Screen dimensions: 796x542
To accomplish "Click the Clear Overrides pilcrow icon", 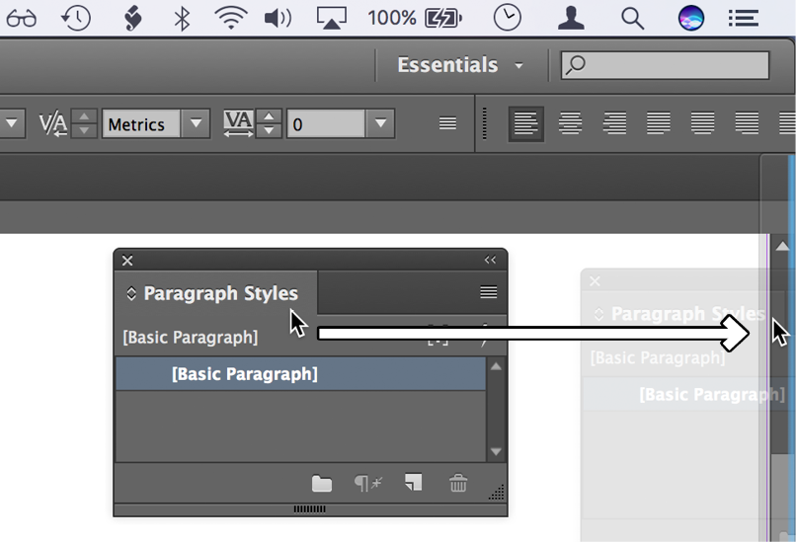I will point(368,483).
